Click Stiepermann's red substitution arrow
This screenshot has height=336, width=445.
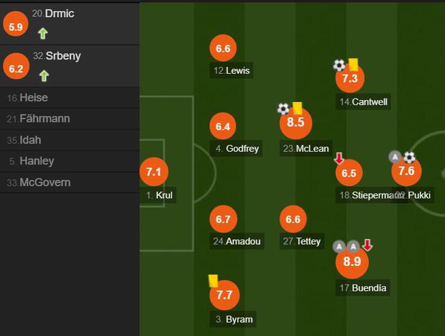[x=339, y=158]
